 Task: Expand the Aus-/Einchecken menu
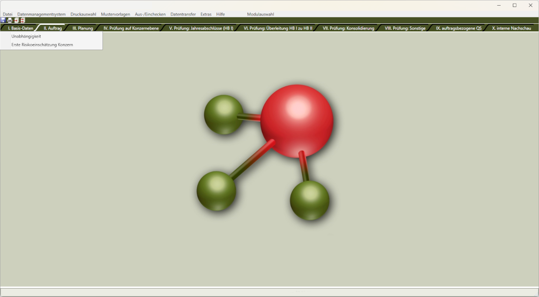(150, 15)
